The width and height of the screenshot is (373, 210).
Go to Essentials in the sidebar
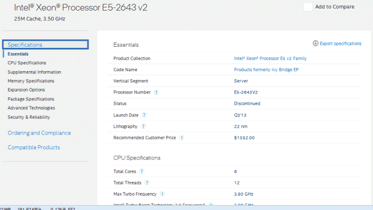coord(18,54)
